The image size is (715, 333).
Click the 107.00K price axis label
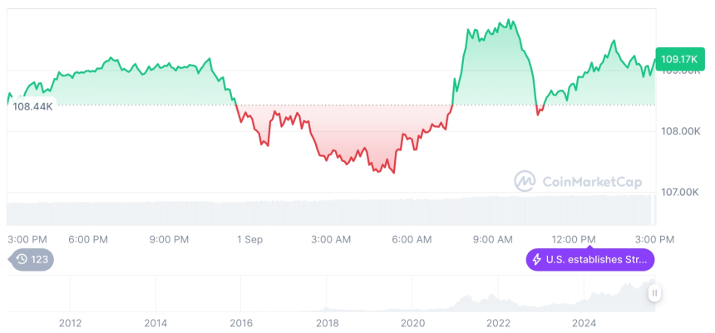point(680,192)
